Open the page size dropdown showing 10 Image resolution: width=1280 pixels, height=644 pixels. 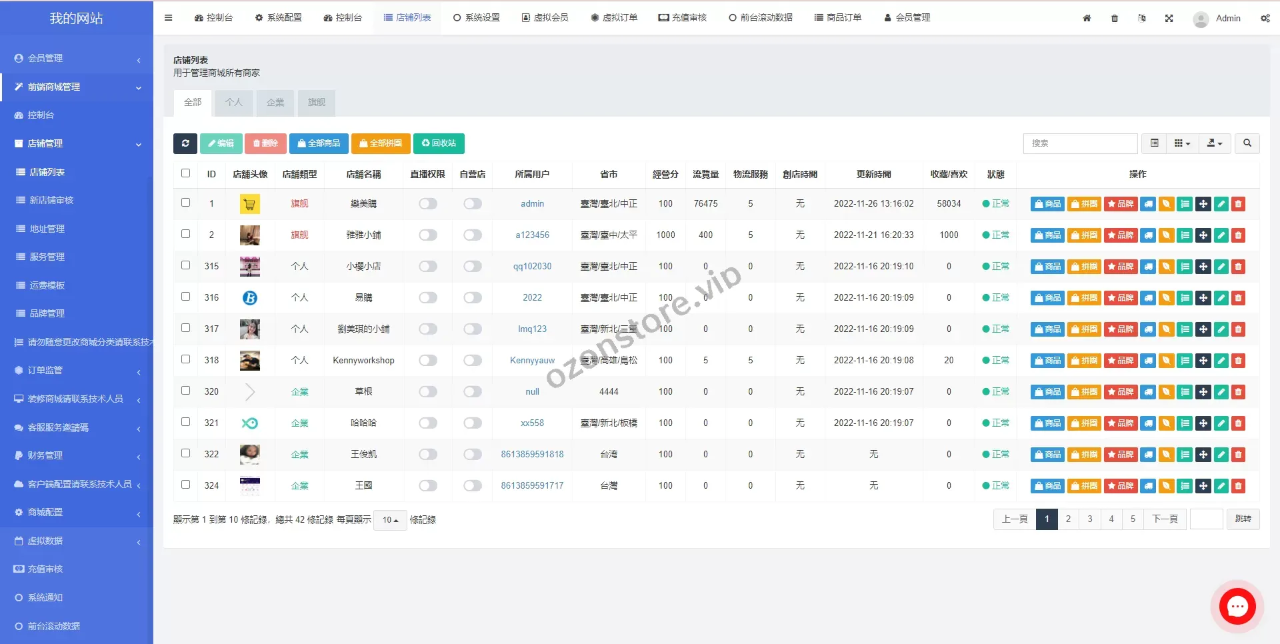pos(390,520)
